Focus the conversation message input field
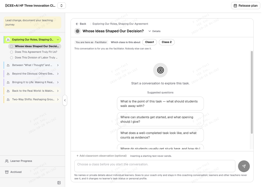The image size is (263, 187). 155,166
